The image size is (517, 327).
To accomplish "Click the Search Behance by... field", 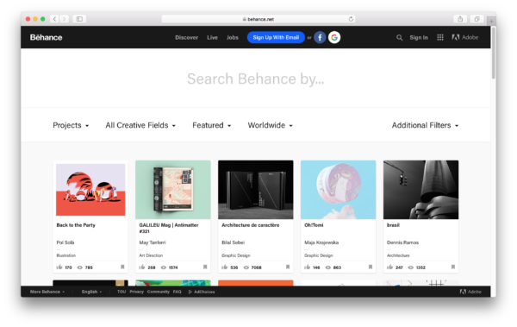I will [x=256, y=79].
